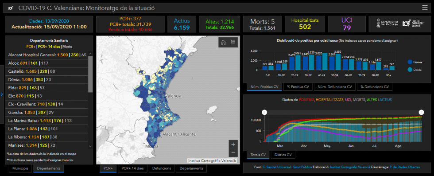Viewport: 434px width, 176px height.
Task: Follow the C. Sanitat Universal i Salut Pública link
Action: tap(287, 167)
